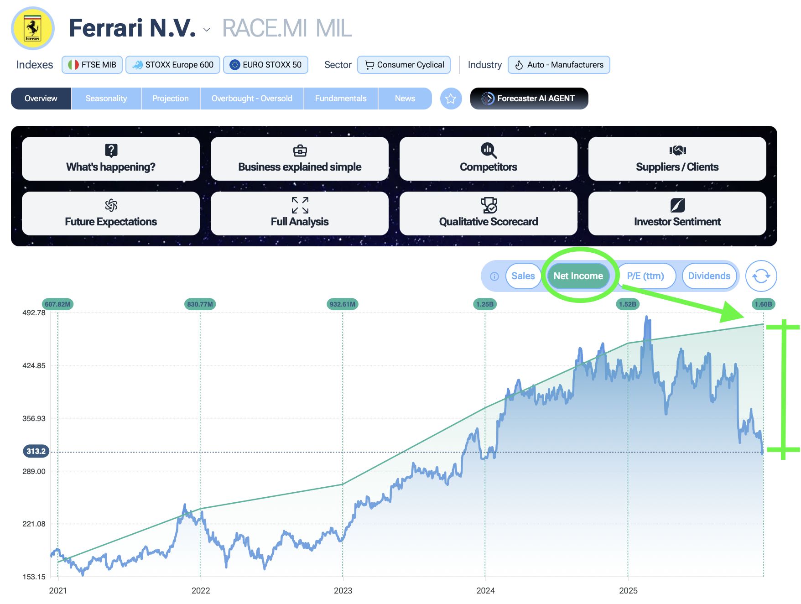This screenshot has width=801, height=604.
Task: Expand the Ferrari N.V. ticker dropdown
Action: [207, 30]
